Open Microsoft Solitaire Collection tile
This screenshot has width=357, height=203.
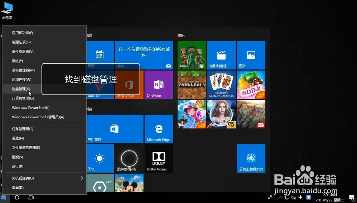pyautogui.click(x=221, y=85)
